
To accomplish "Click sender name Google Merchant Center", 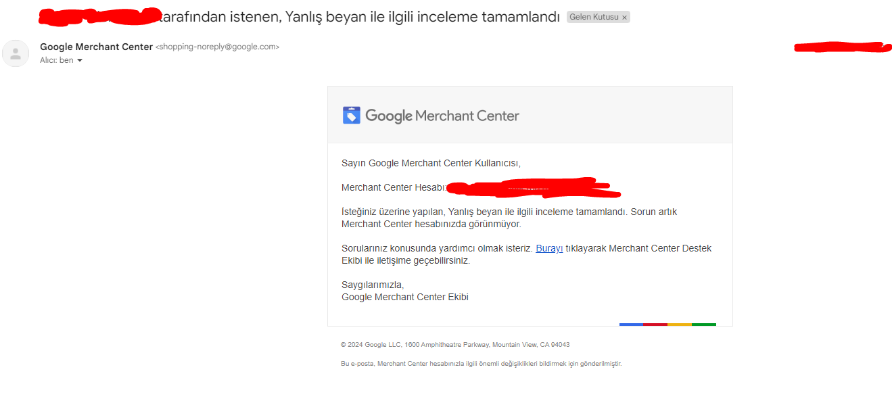I will click(x=96, y=47).
